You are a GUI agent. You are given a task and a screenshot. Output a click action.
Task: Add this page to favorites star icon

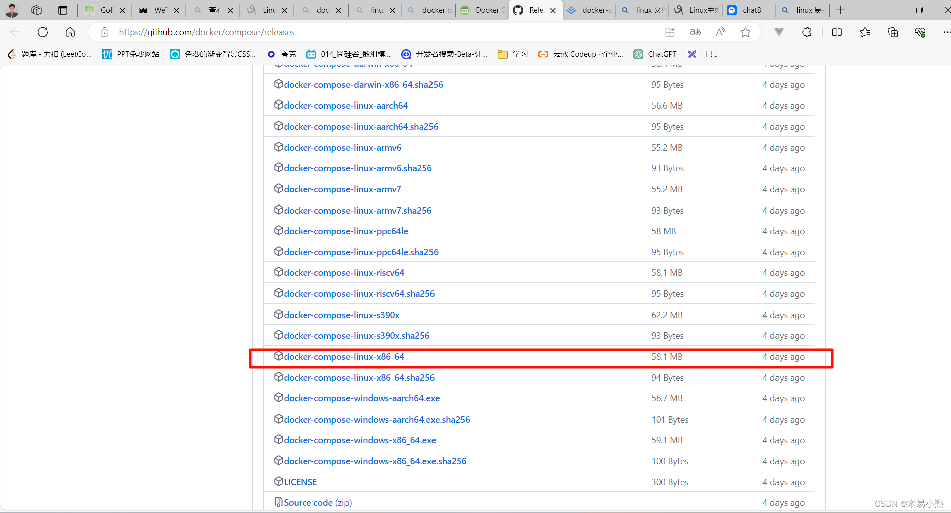(745, 32)
